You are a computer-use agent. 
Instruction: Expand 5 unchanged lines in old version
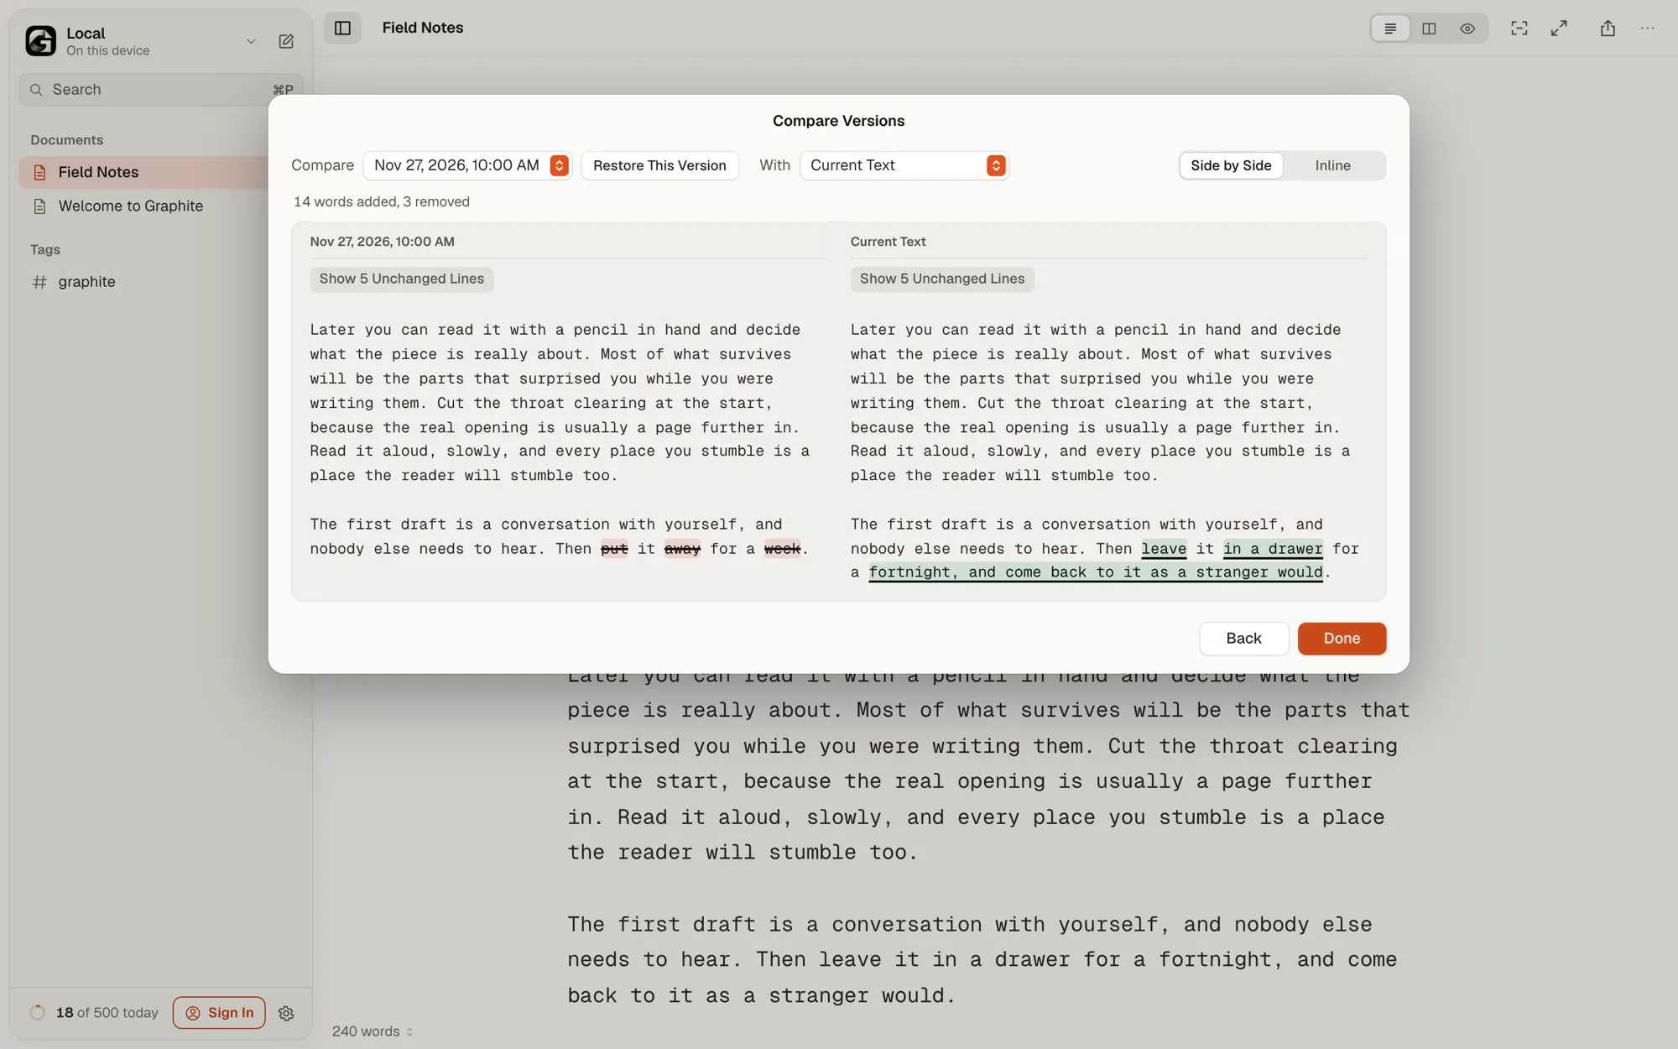pos(402,279)
